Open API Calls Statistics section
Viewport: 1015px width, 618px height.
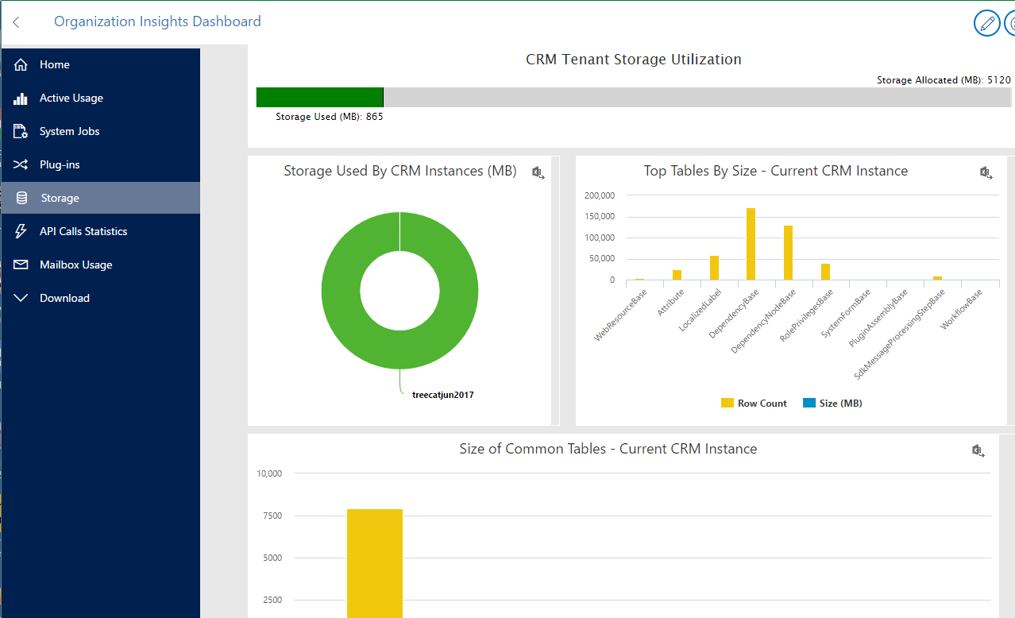coord(100,231)
